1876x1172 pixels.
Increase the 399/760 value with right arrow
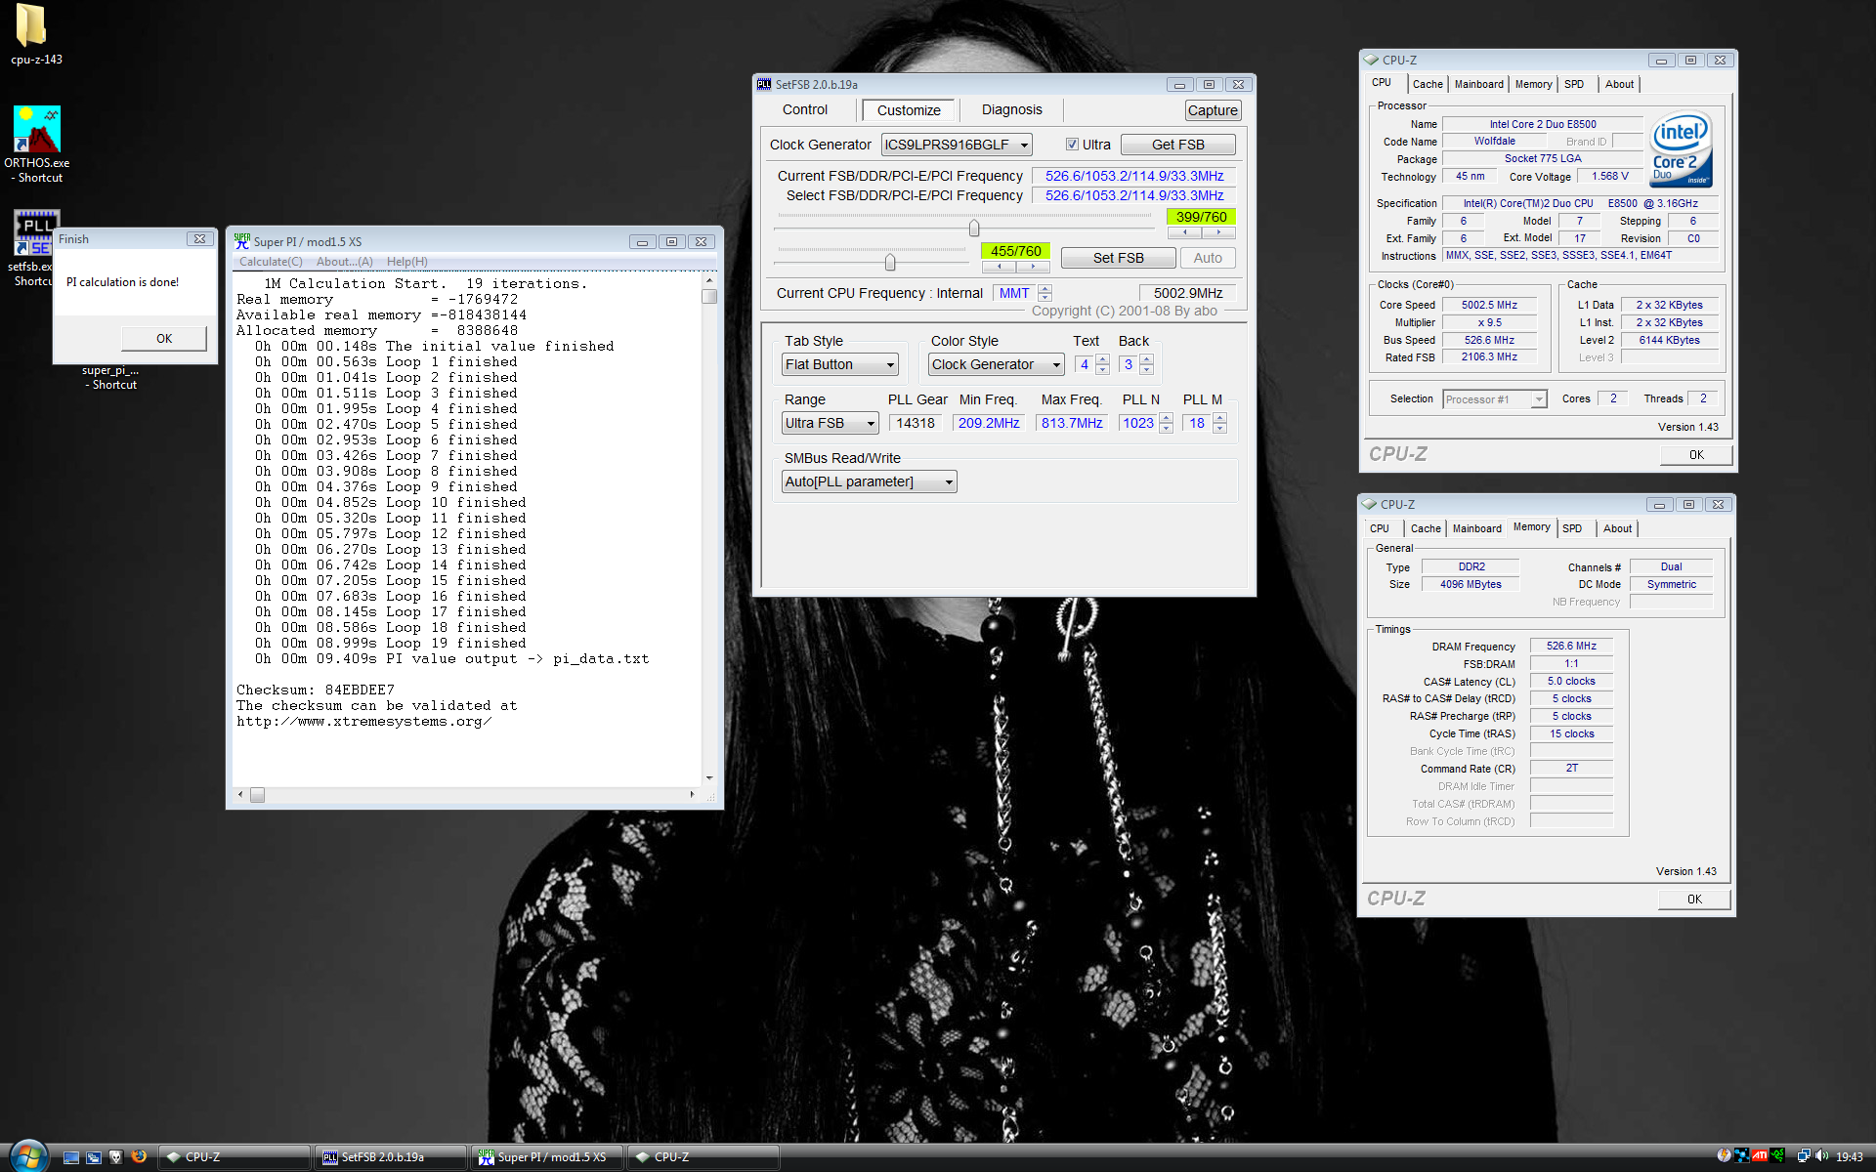click(1218, 232)
